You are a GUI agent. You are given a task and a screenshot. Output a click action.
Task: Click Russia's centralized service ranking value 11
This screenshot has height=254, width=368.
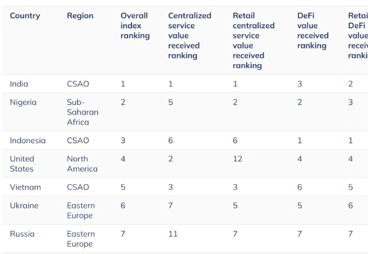(x=173, y=234)
